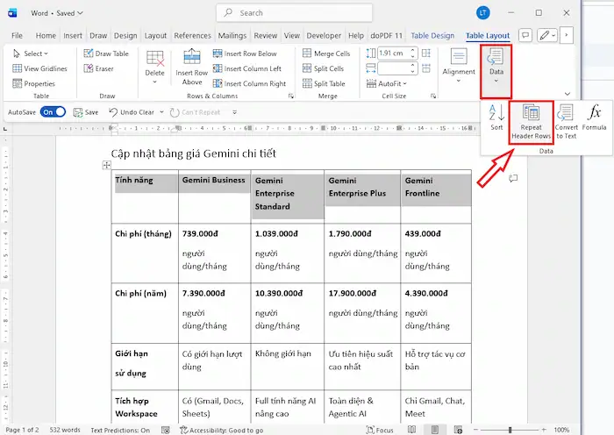Choose the Draw Table tool
The image size is (614, 435).
(x=106, y=53)
